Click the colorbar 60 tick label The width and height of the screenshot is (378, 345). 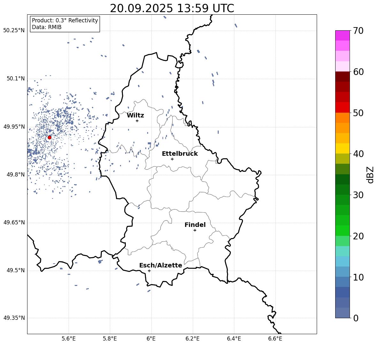pyautogui.click(x=358, y=71)
